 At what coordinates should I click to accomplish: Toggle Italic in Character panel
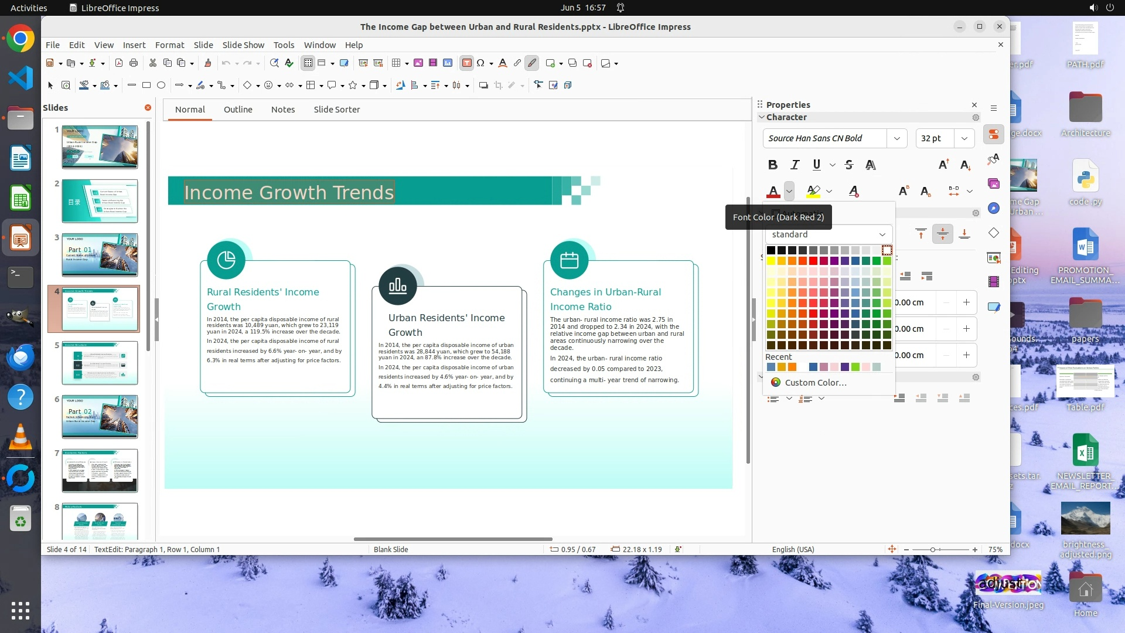pyautogui.click(x=795, y=165)
